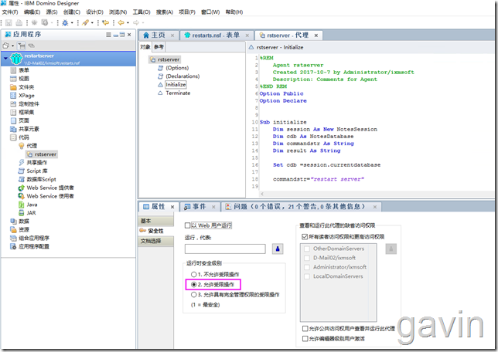This screenshot has width=498, height=352.
Task: Open the 创建(C) menu
Action: [72, 12]
